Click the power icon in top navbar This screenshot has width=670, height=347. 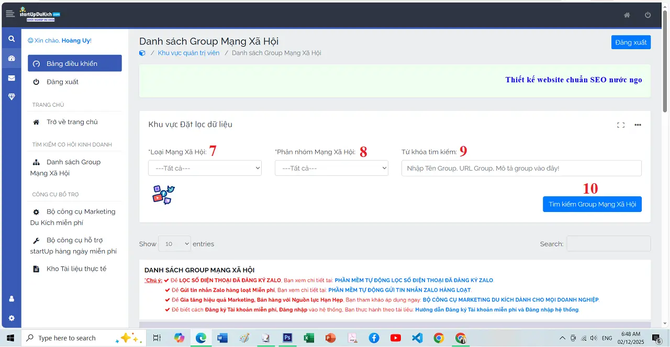click(x=647, y=15)
